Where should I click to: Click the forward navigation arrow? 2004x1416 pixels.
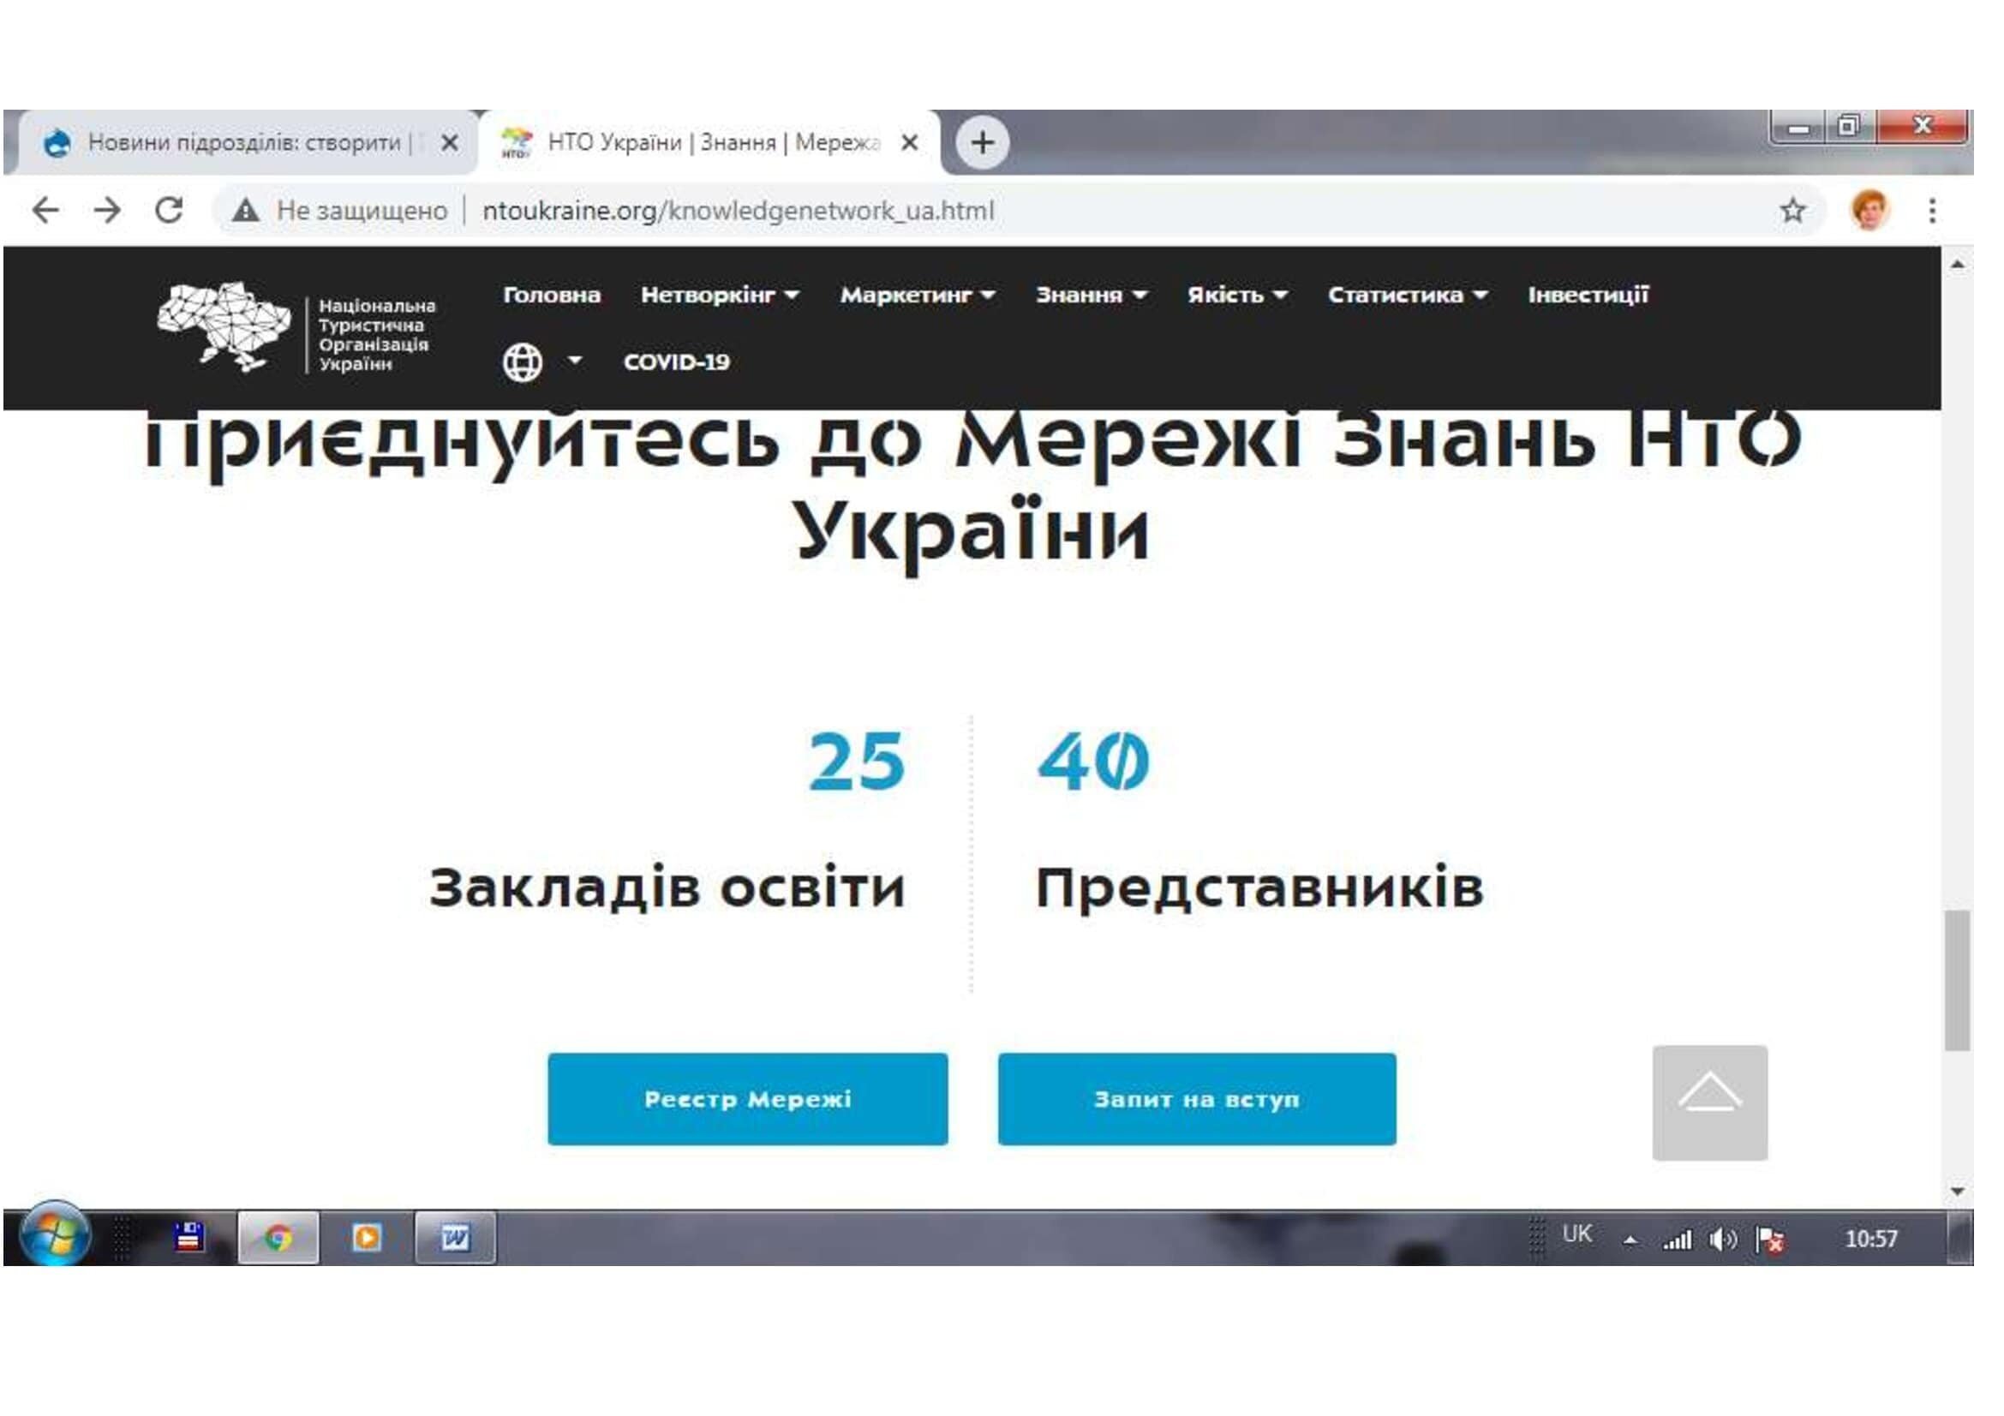tap(107, 210)
